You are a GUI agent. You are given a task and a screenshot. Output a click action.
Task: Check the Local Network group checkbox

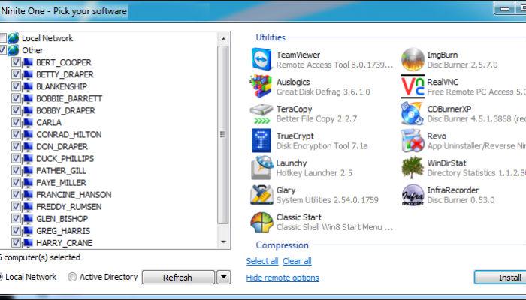[x=4, y=38]
